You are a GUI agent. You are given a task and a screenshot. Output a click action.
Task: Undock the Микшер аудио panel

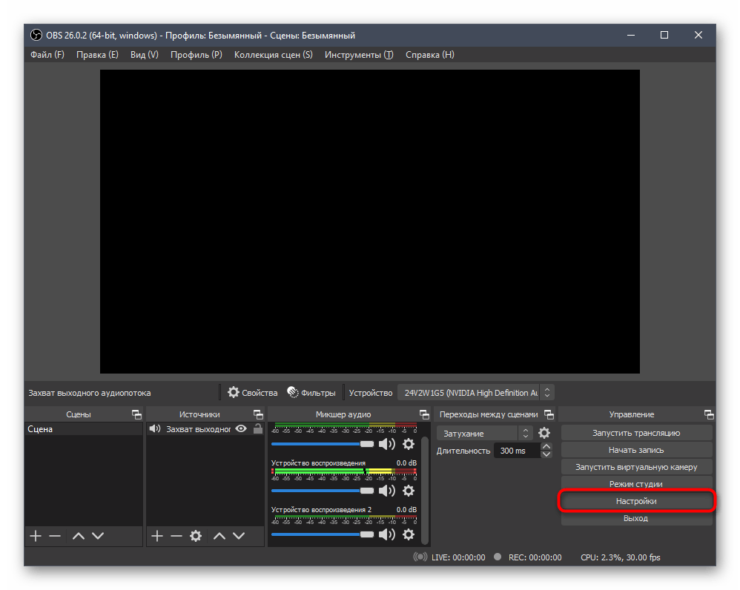(x=424, y=414)
